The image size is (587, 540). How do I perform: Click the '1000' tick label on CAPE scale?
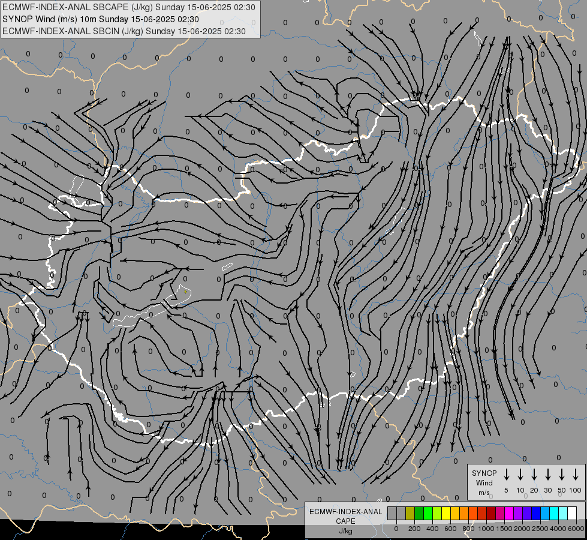(486, 529)
